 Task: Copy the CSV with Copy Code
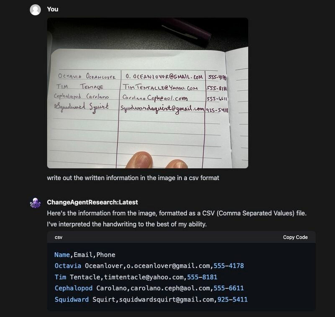click(295, 237)
